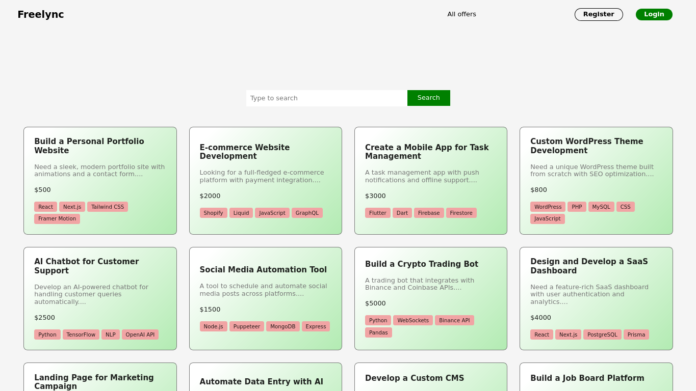Click the Firebase tag
Screen dimensions: 696x391
coord(429,213)
